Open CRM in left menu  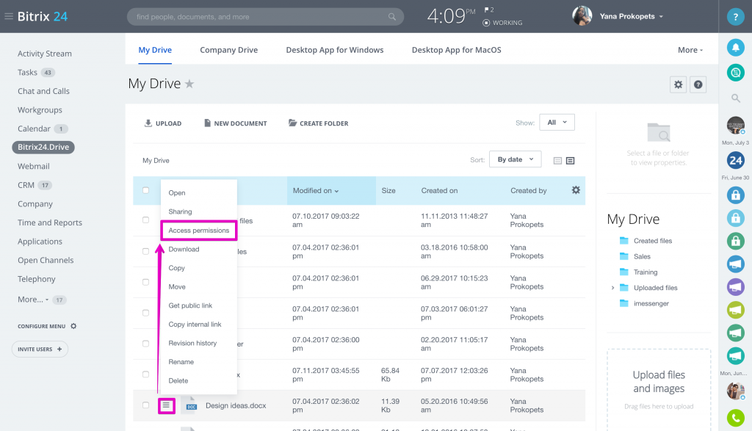[26, 185]
